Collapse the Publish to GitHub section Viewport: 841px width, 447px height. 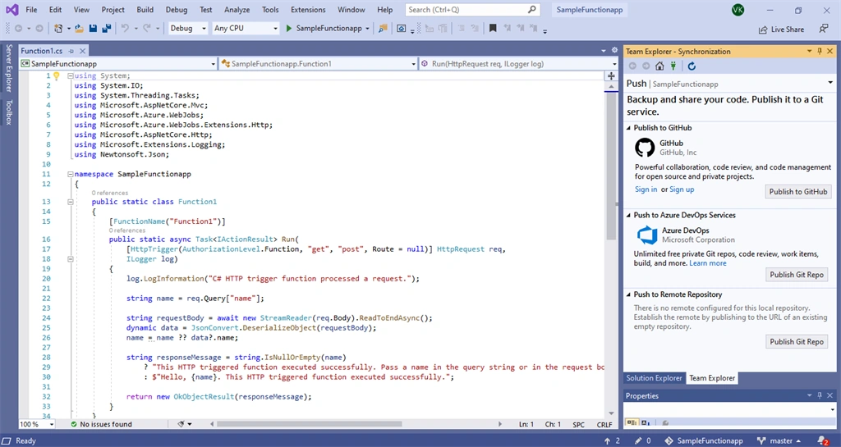point(628,128)
